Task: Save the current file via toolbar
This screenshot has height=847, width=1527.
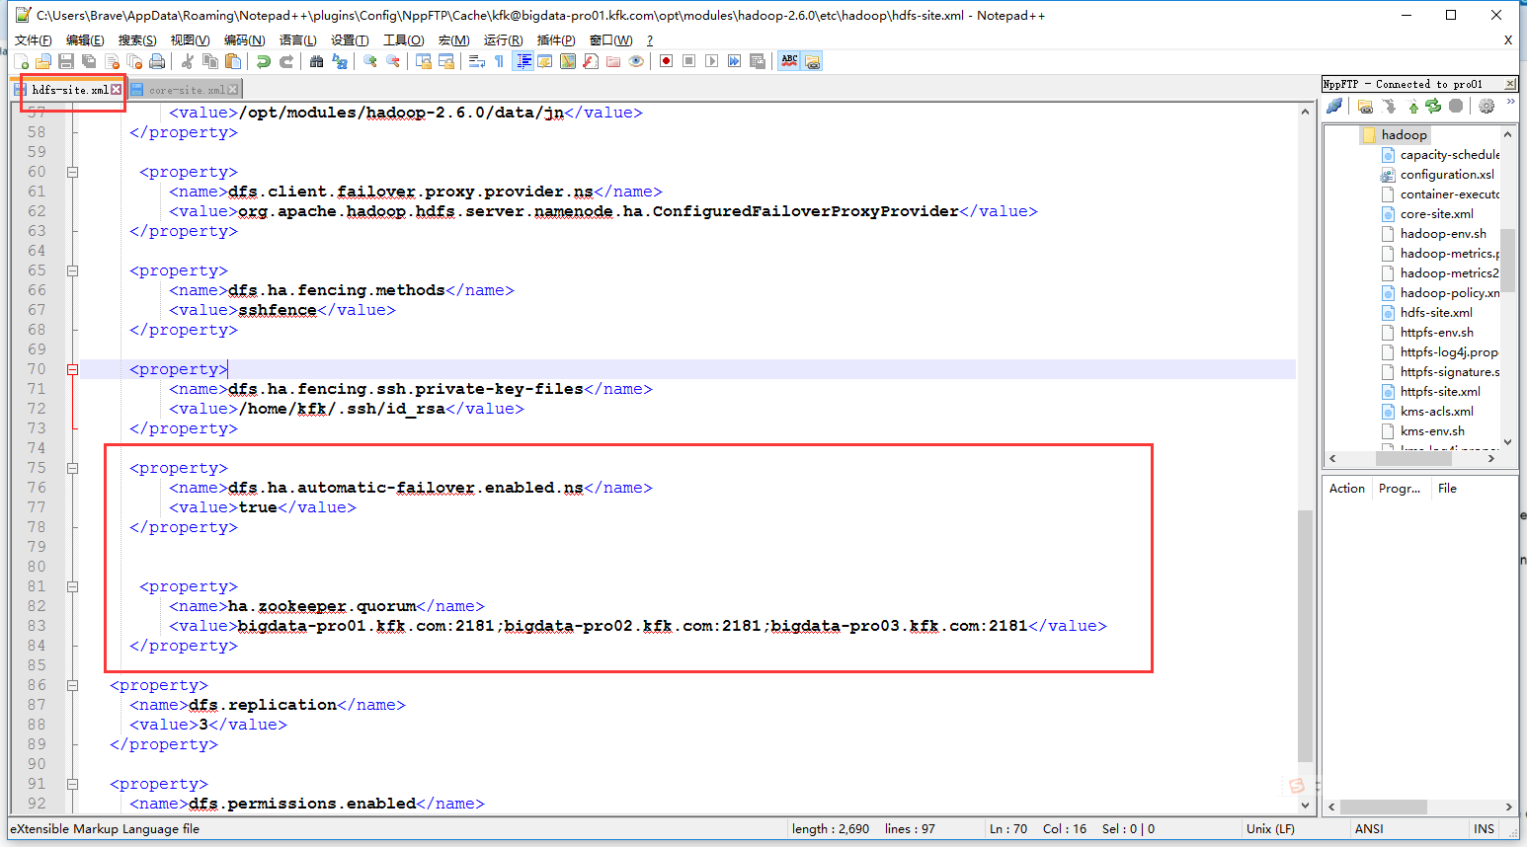Action: pos(66,61)
